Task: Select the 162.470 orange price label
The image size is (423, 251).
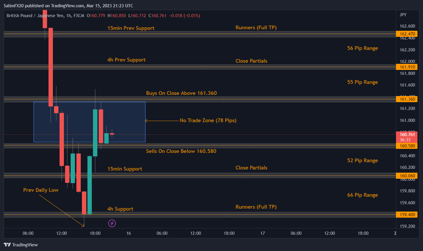Action: (407, 34)
